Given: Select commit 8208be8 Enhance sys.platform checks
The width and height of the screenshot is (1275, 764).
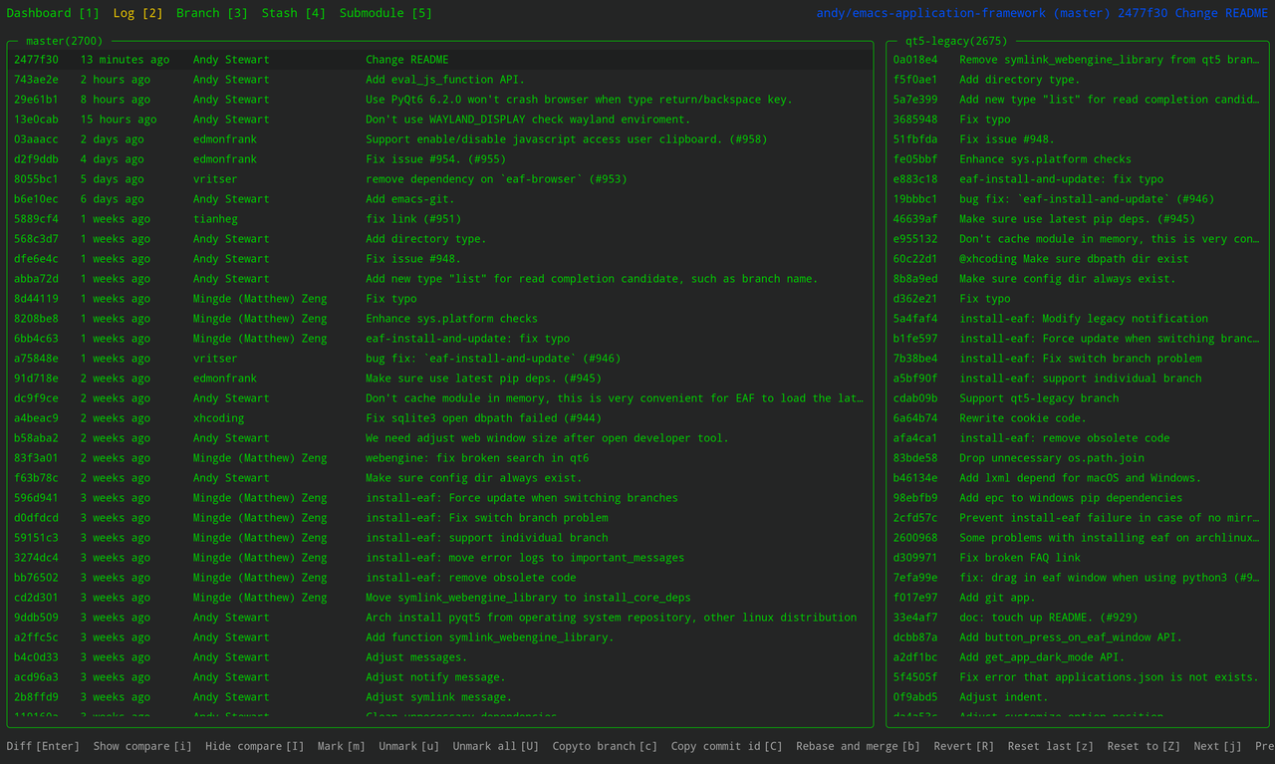Looking at the screenshot, I should tap(440, 319).
